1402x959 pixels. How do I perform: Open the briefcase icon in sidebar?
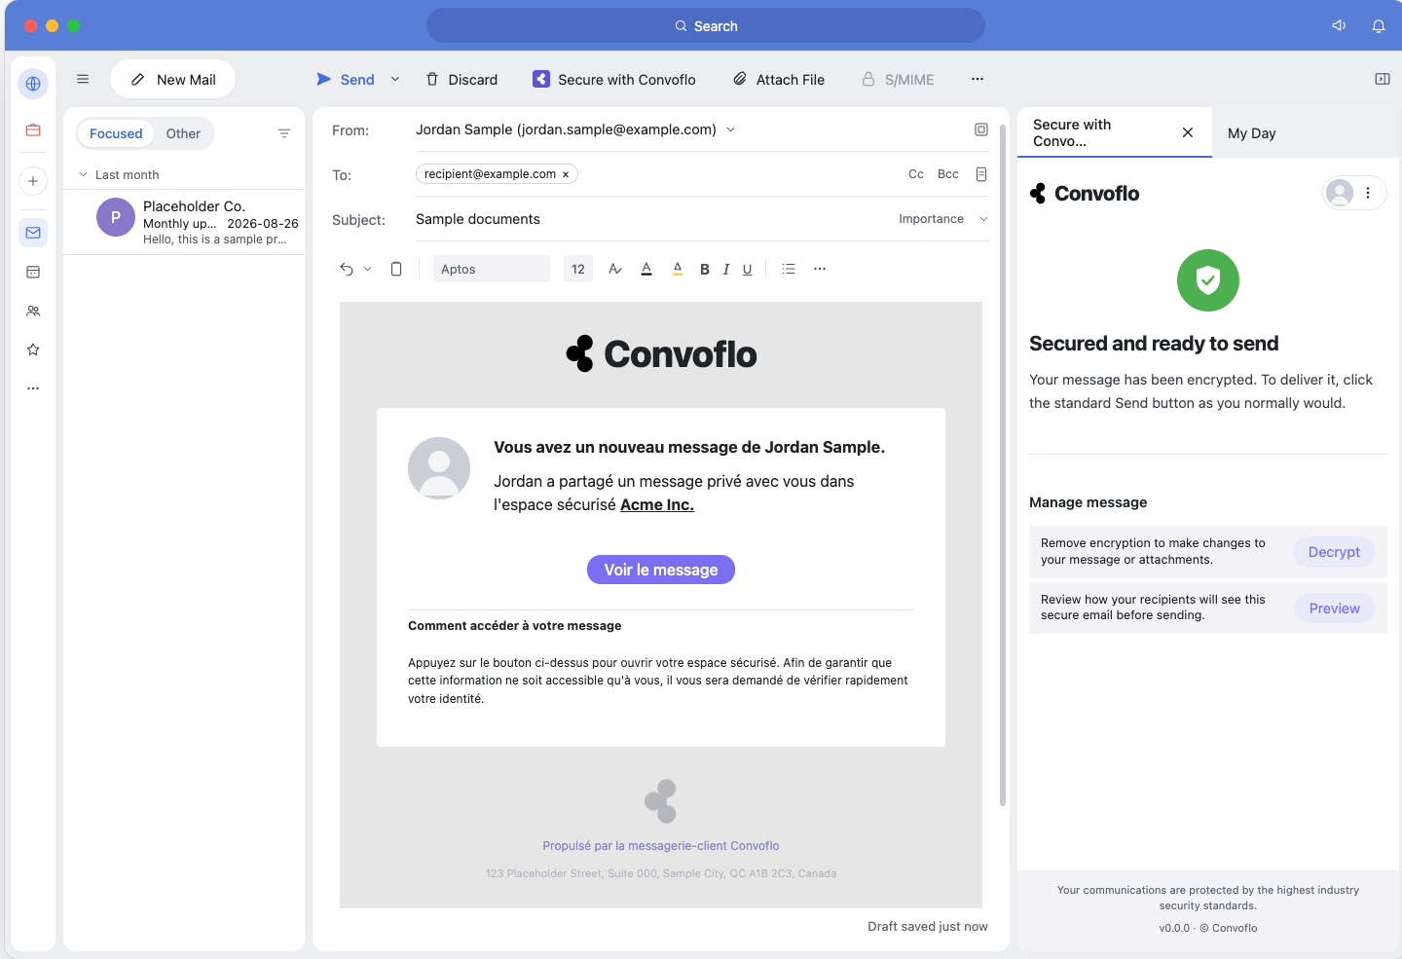coord(33,130)
